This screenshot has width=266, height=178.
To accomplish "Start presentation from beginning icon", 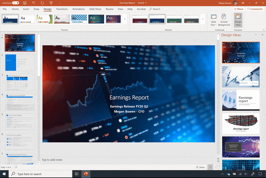I will coord(51,3).
